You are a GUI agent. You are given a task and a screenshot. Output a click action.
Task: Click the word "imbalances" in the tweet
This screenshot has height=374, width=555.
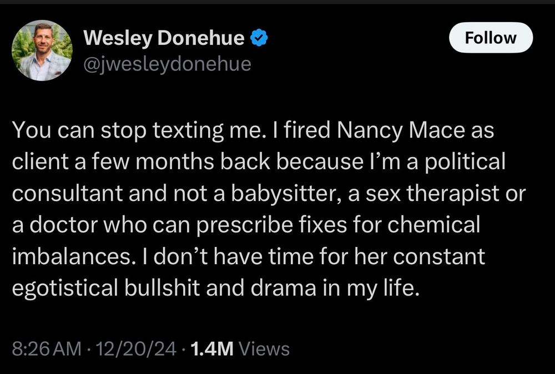(71, 256)
